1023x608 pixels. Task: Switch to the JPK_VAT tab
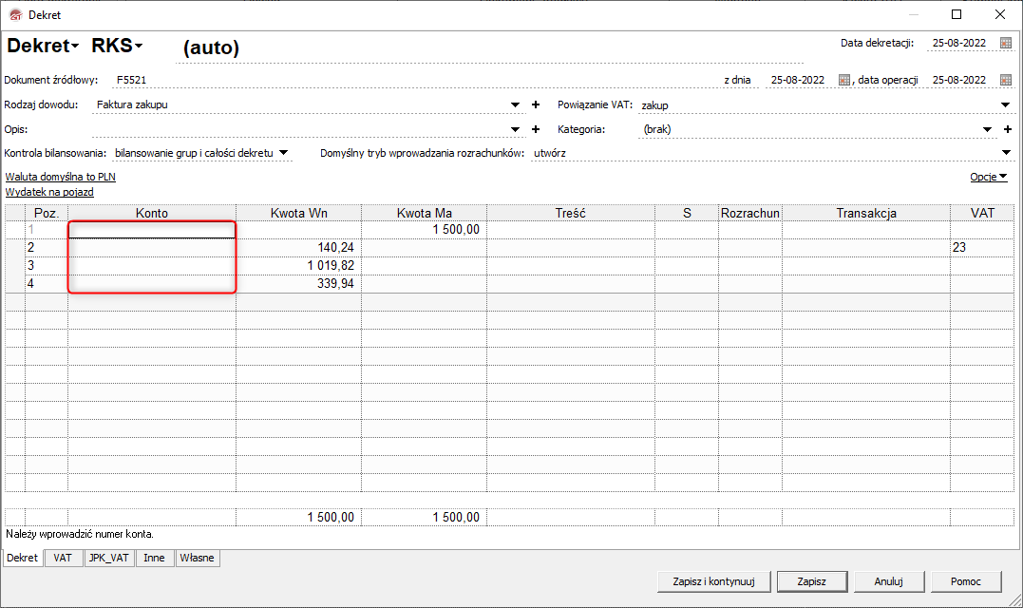[109, 558]
